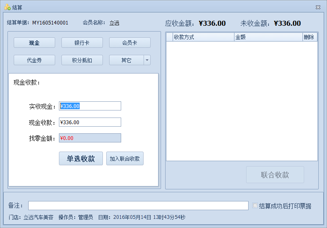Image resolution: width=327 pixels, height=228 pixels.
Task: Click the 联合收款 button
Action: pos(275,175)
